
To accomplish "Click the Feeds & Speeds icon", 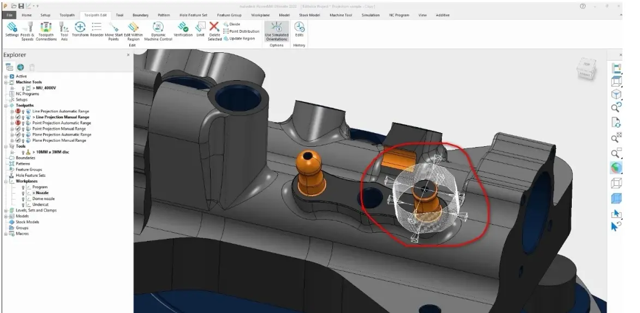I will tap(27, 31).
